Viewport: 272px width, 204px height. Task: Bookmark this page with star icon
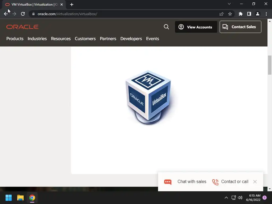230,14
